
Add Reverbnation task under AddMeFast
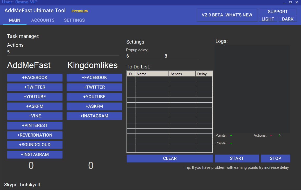coord(35,135)
